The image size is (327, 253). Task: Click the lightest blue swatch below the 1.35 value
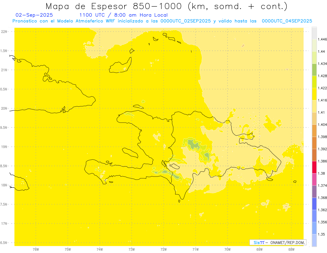(314, 240)
